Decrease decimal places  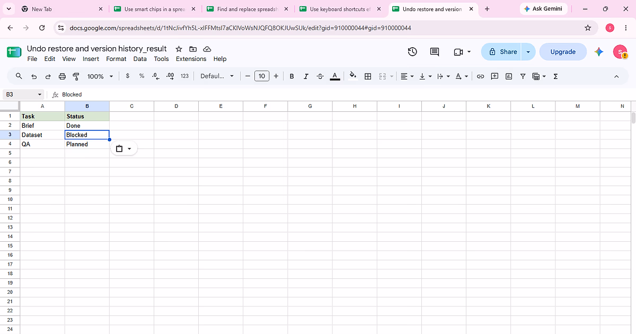point(155,76)
